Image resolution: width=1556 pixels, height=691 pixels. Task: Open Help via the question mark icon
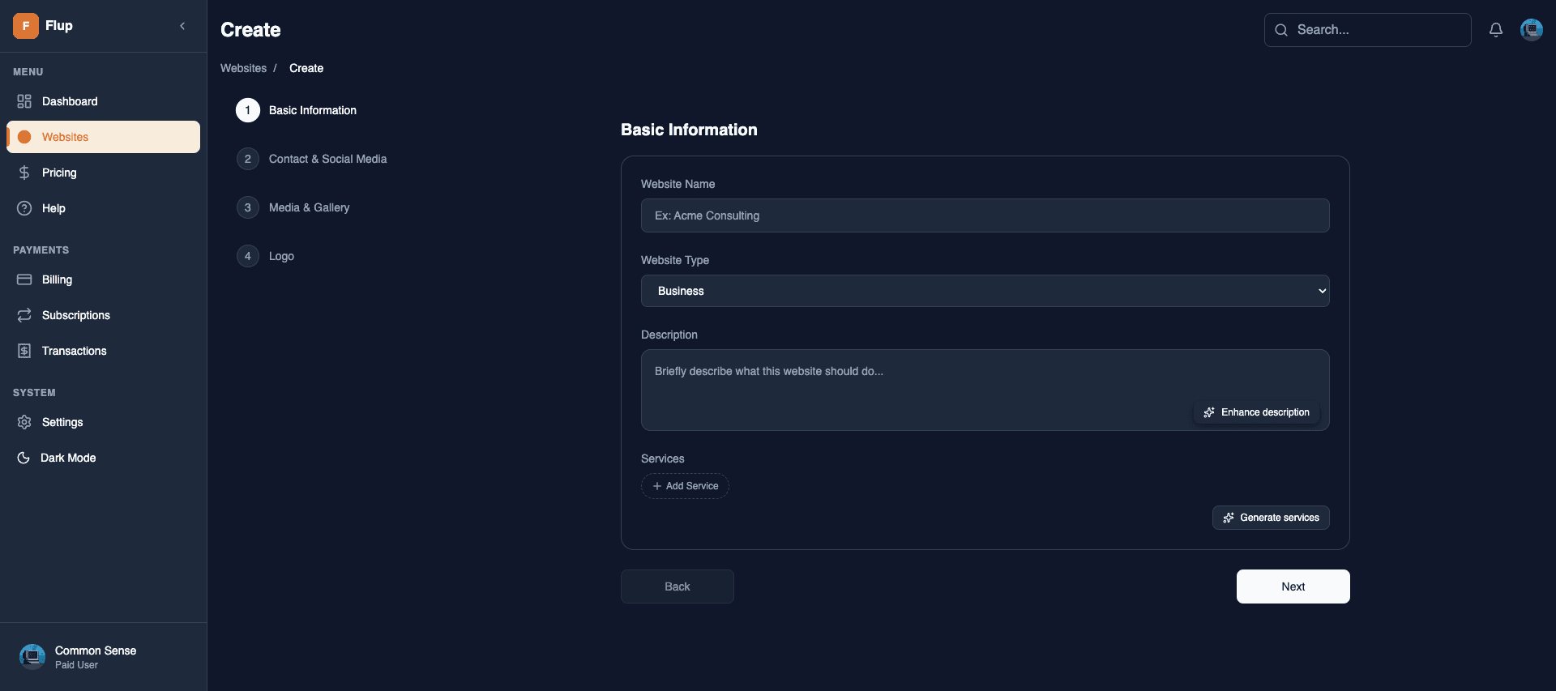click(x=24, y=208)
